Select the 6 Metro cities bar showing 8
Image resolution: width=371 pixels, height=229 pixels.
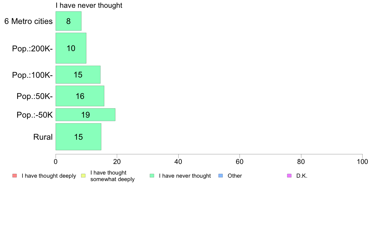click(69, 21)
